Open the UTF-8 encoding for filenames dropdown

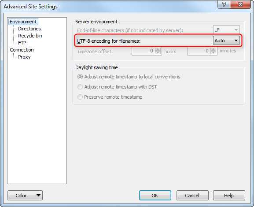[x=226, y=41]
